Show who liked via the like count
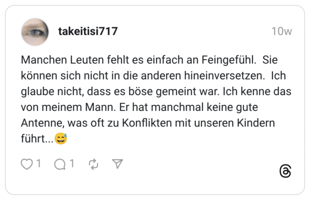 (38, 163)
